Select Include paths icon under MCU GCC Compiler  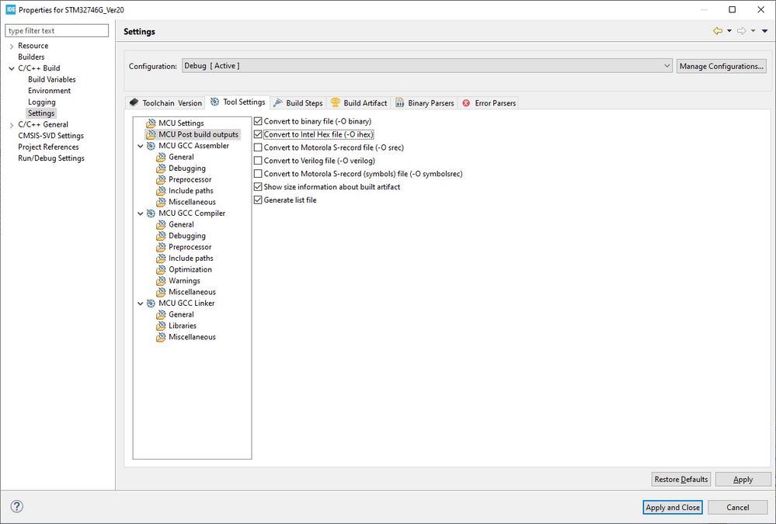tap(161, 259)
